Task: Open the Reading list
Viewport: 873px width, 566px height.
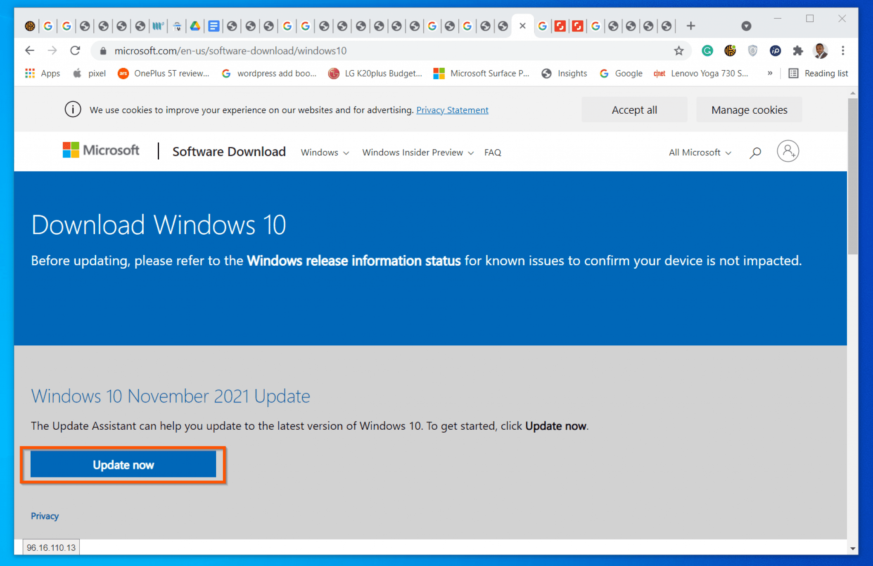Action: [x=819, y=73]
